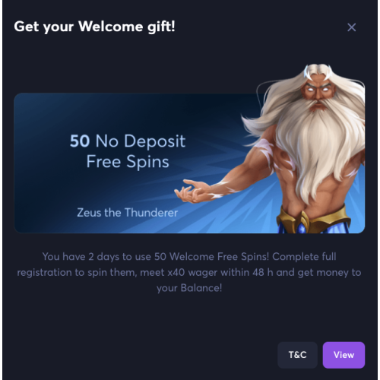
Task: Click the 'Free Spins' line in banner
Action: (x=128, y=162)
